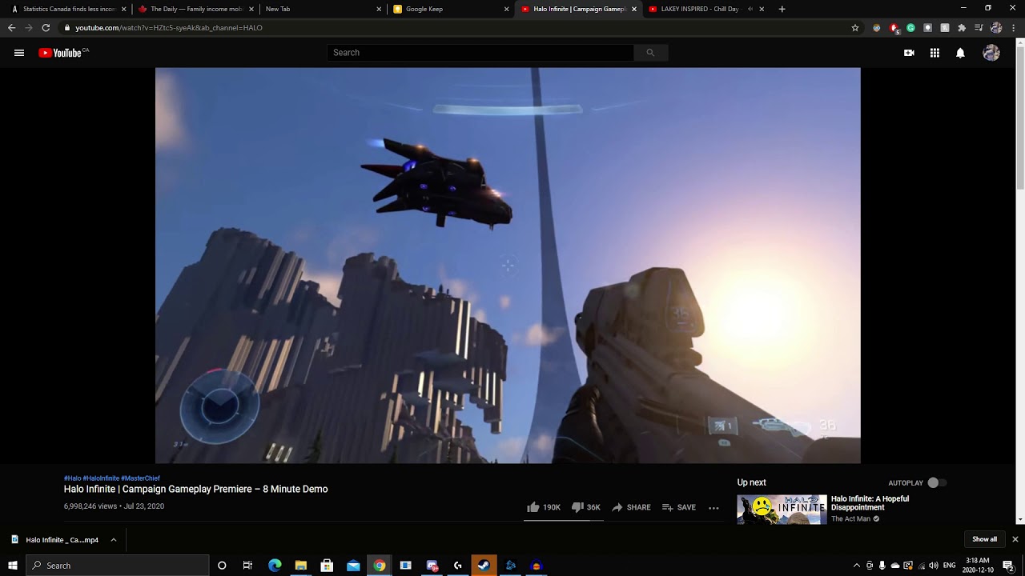
Task: Open the Windows Start menu
Action: tap(13, 566)
